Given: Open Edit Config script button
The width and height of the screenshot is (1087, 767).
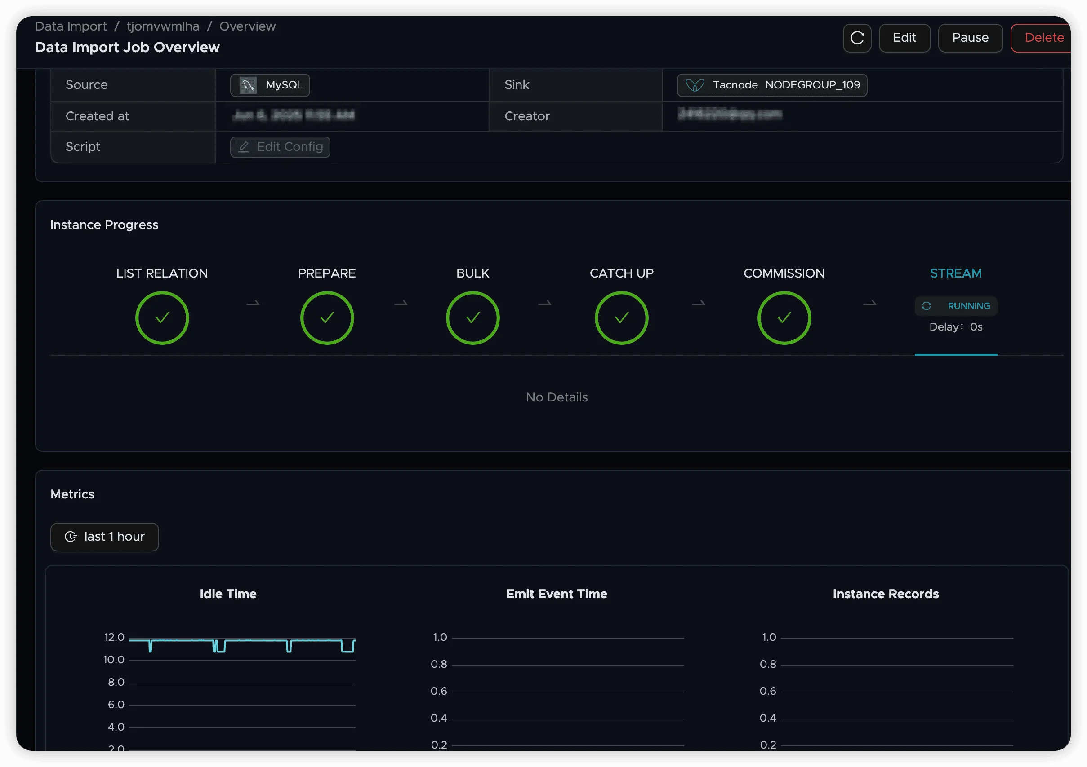Looking at the screenshot, I should 280,147.
